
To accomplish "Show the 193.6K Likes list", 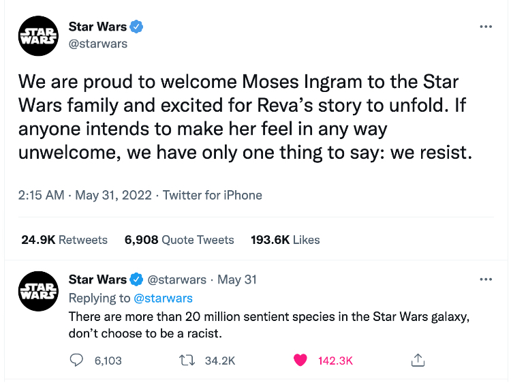I will tap(285, 240).
